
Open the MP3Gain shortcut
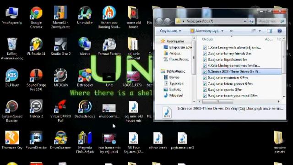(x=60, y=78)
